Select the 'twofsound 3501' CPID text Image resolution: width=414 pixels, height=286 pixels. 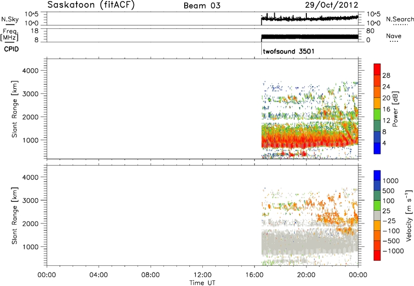289,51
